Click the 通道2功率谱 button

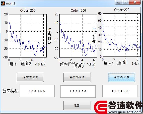pos(30,77)
